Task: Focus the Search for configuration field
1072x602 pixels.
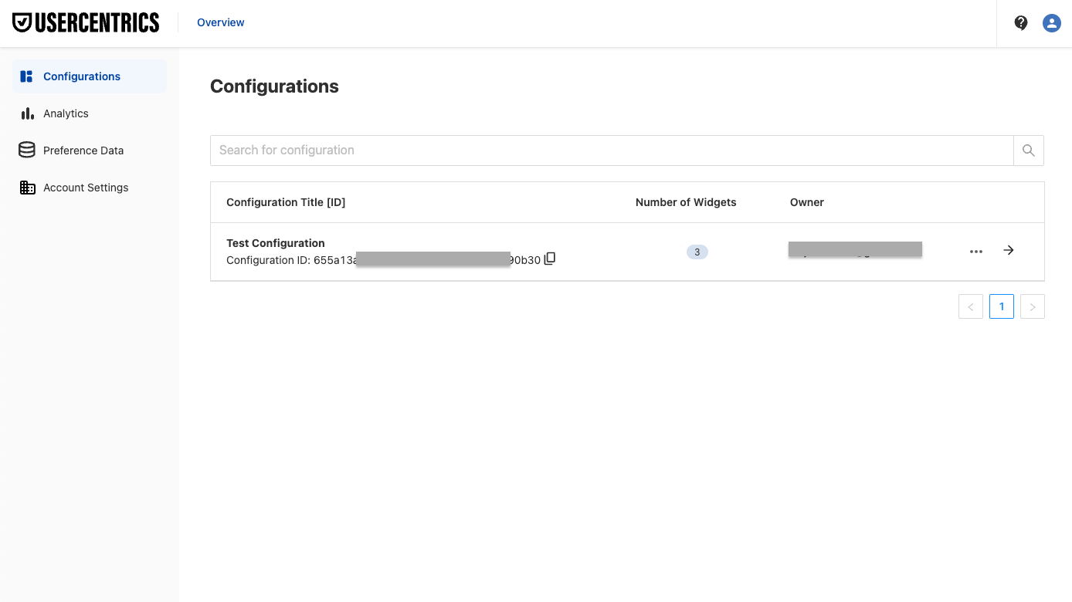Action: click(x=612, y=150)
